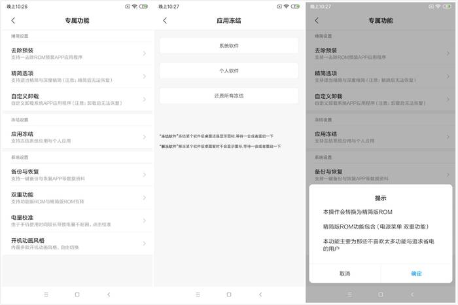The image size is (458, 305).
Task: Click 专属功能 title on left screen
Action: click(x=77, y=20)
